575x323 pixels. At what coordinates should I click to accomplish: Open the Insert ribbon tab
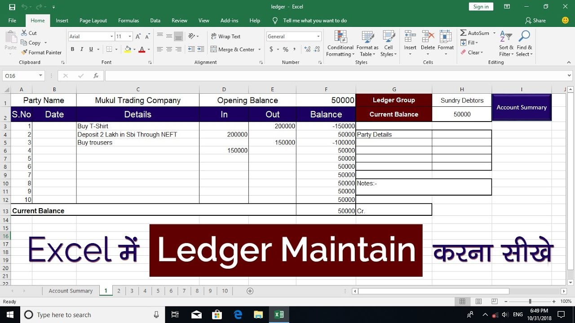tap(62, 21)
